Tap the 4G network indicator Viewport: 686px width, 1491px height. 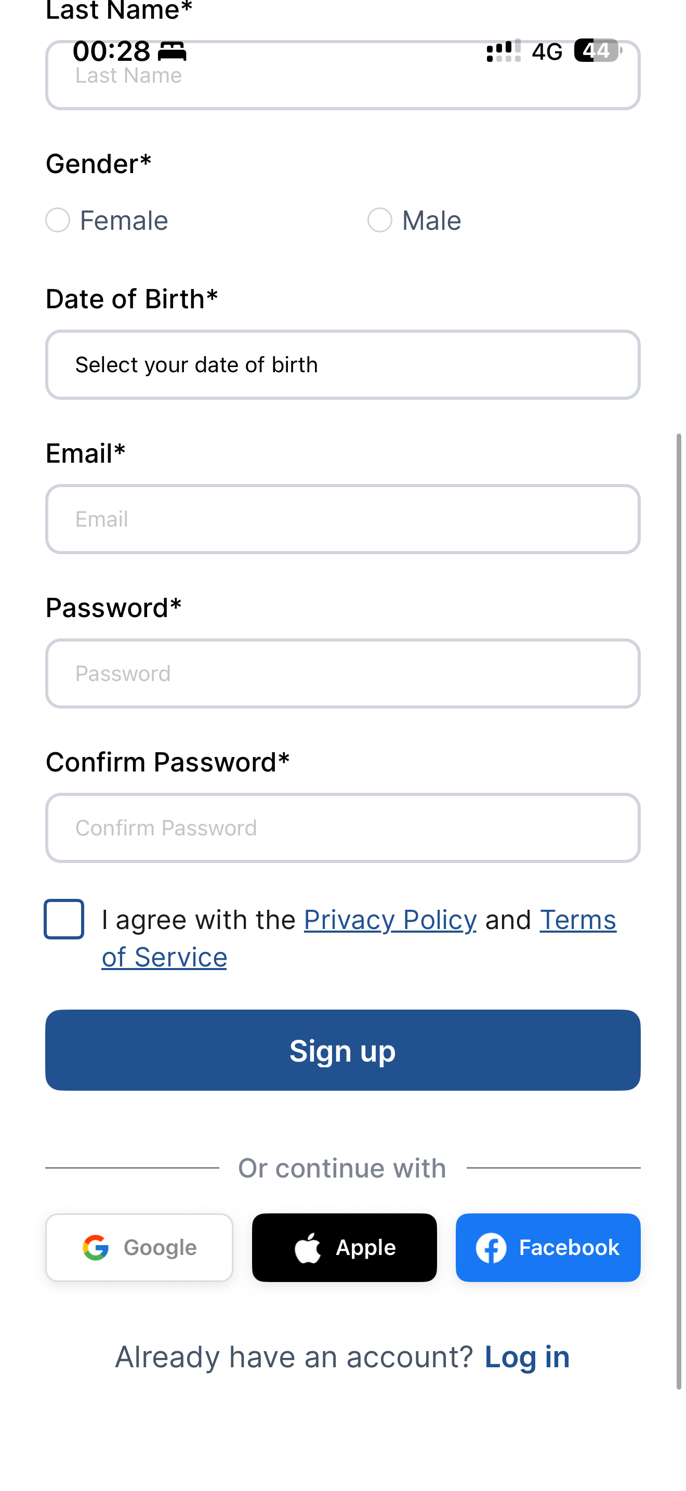[547, 51]
